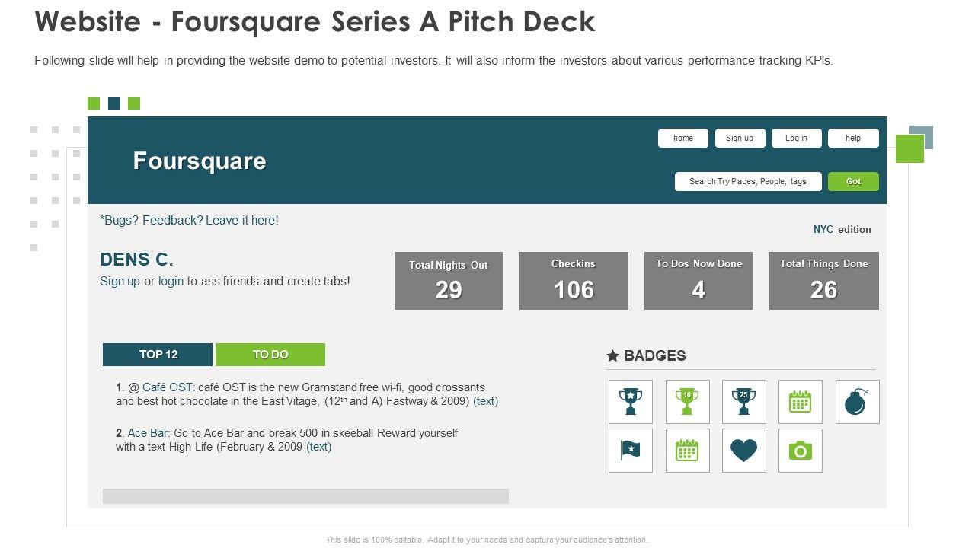Switch to the TOP 12 tab
This screenshot has width=975, height=548.
tap(158, 355)
